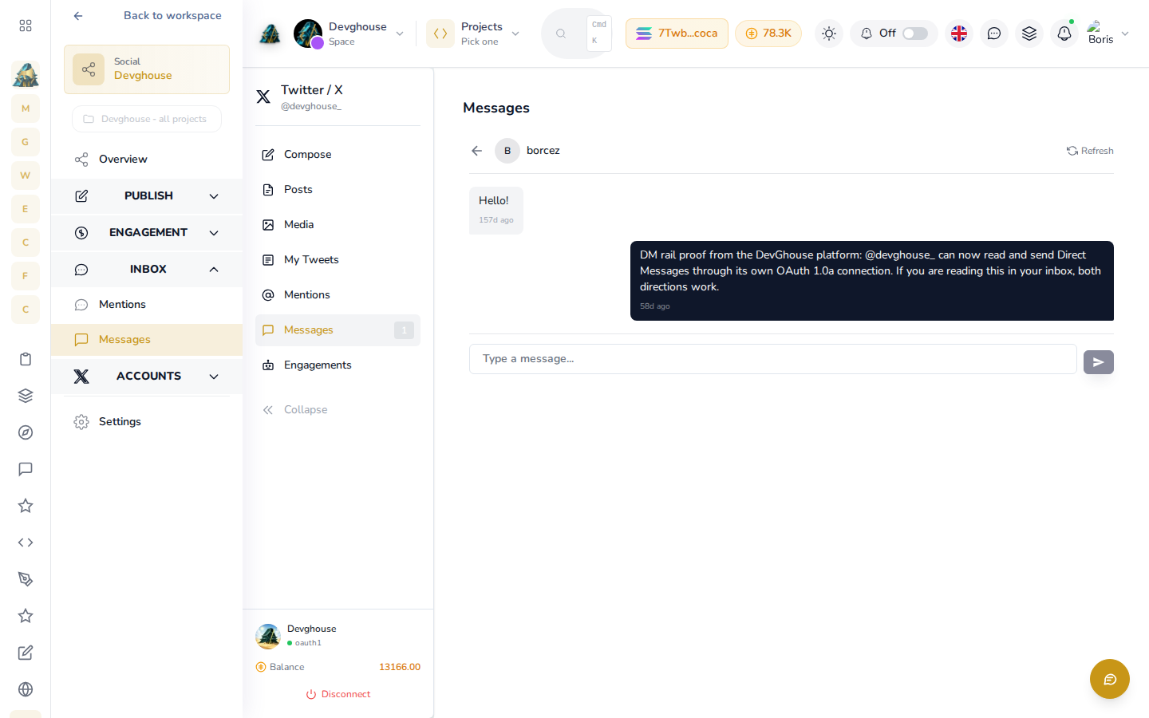Open Mentions under INBOX section
Image resolution: width=1149 pixels, height=718 pixels.
[x=147, y=305]
